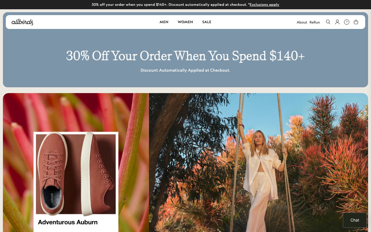Open the WOMEN navigation menu
371x232 pixels.
click(x=185, y=22)
